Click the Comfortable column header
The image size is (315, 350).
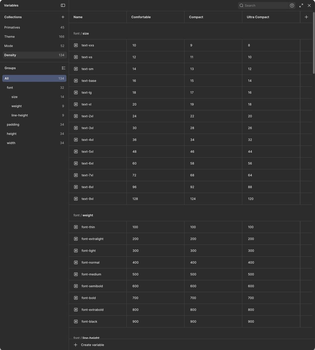(155, 17)
